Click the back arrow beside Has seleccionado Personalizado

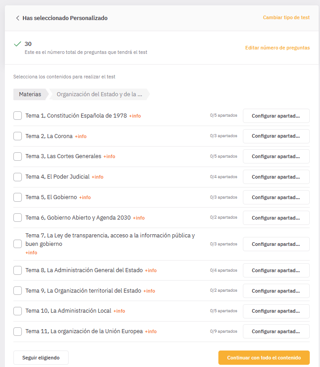(x=17, y=18)
